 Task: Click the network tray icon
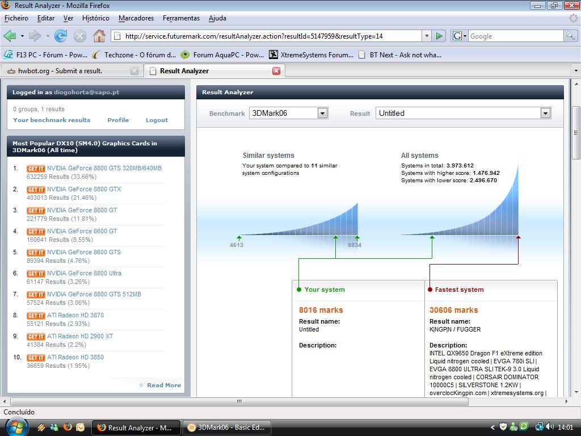pos(539,427)
